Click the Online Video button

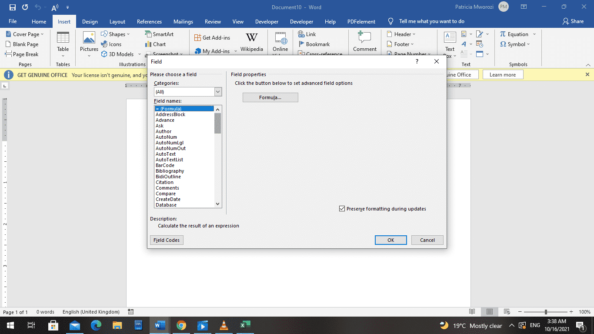pyautogui.click(x=280, y=43)
